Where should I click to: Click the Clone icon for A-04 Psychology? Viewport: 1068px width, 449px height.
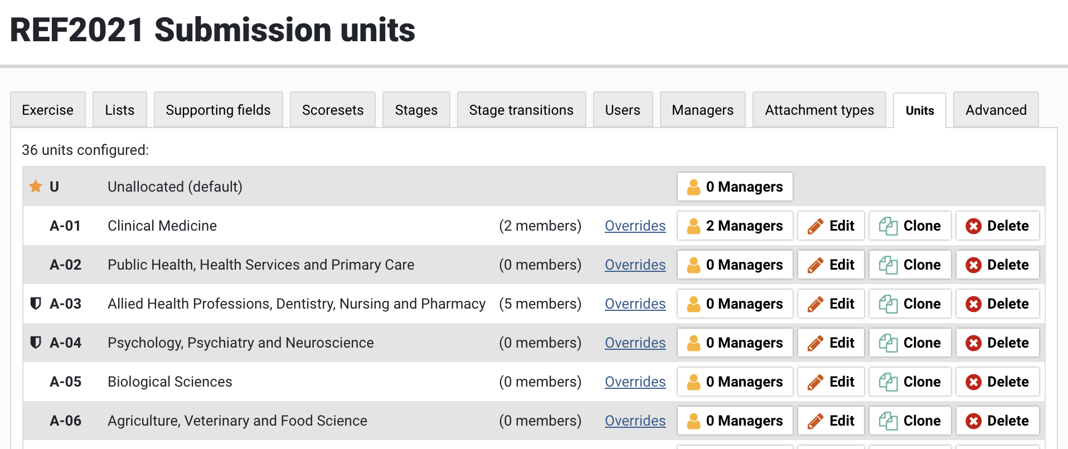(888, 343)
